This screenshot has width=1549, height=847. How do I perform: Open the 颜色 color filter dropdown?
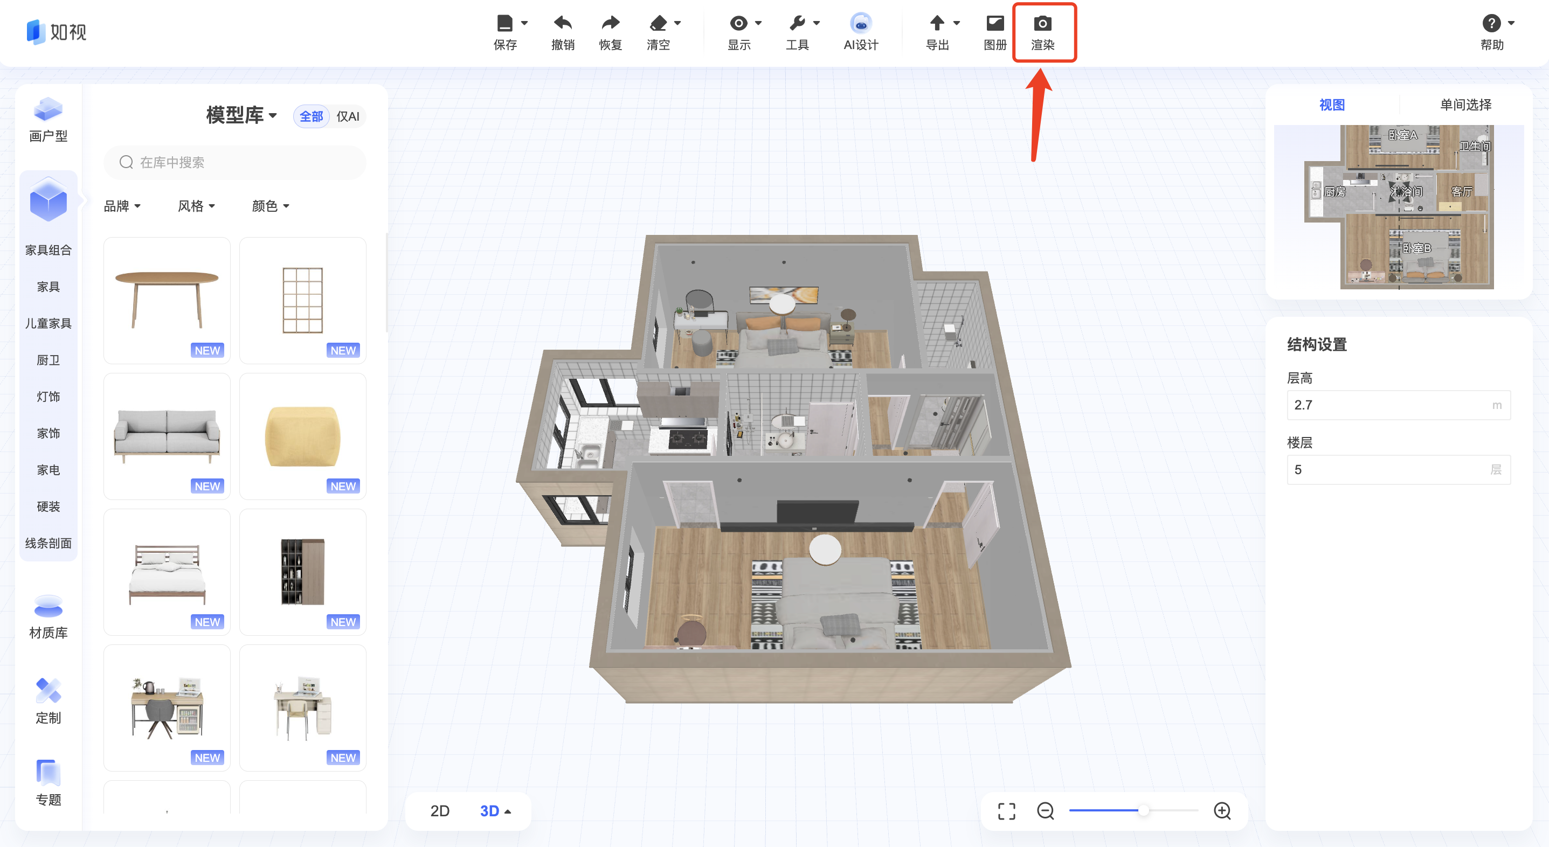[x=271, y=206]
